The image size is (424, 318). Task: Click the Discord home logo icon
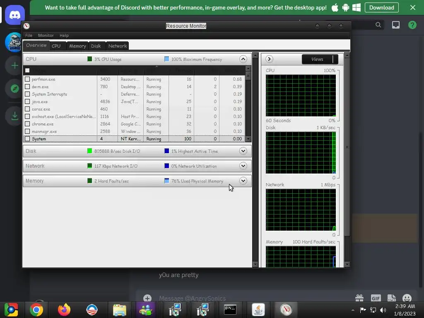click(14, 15)
